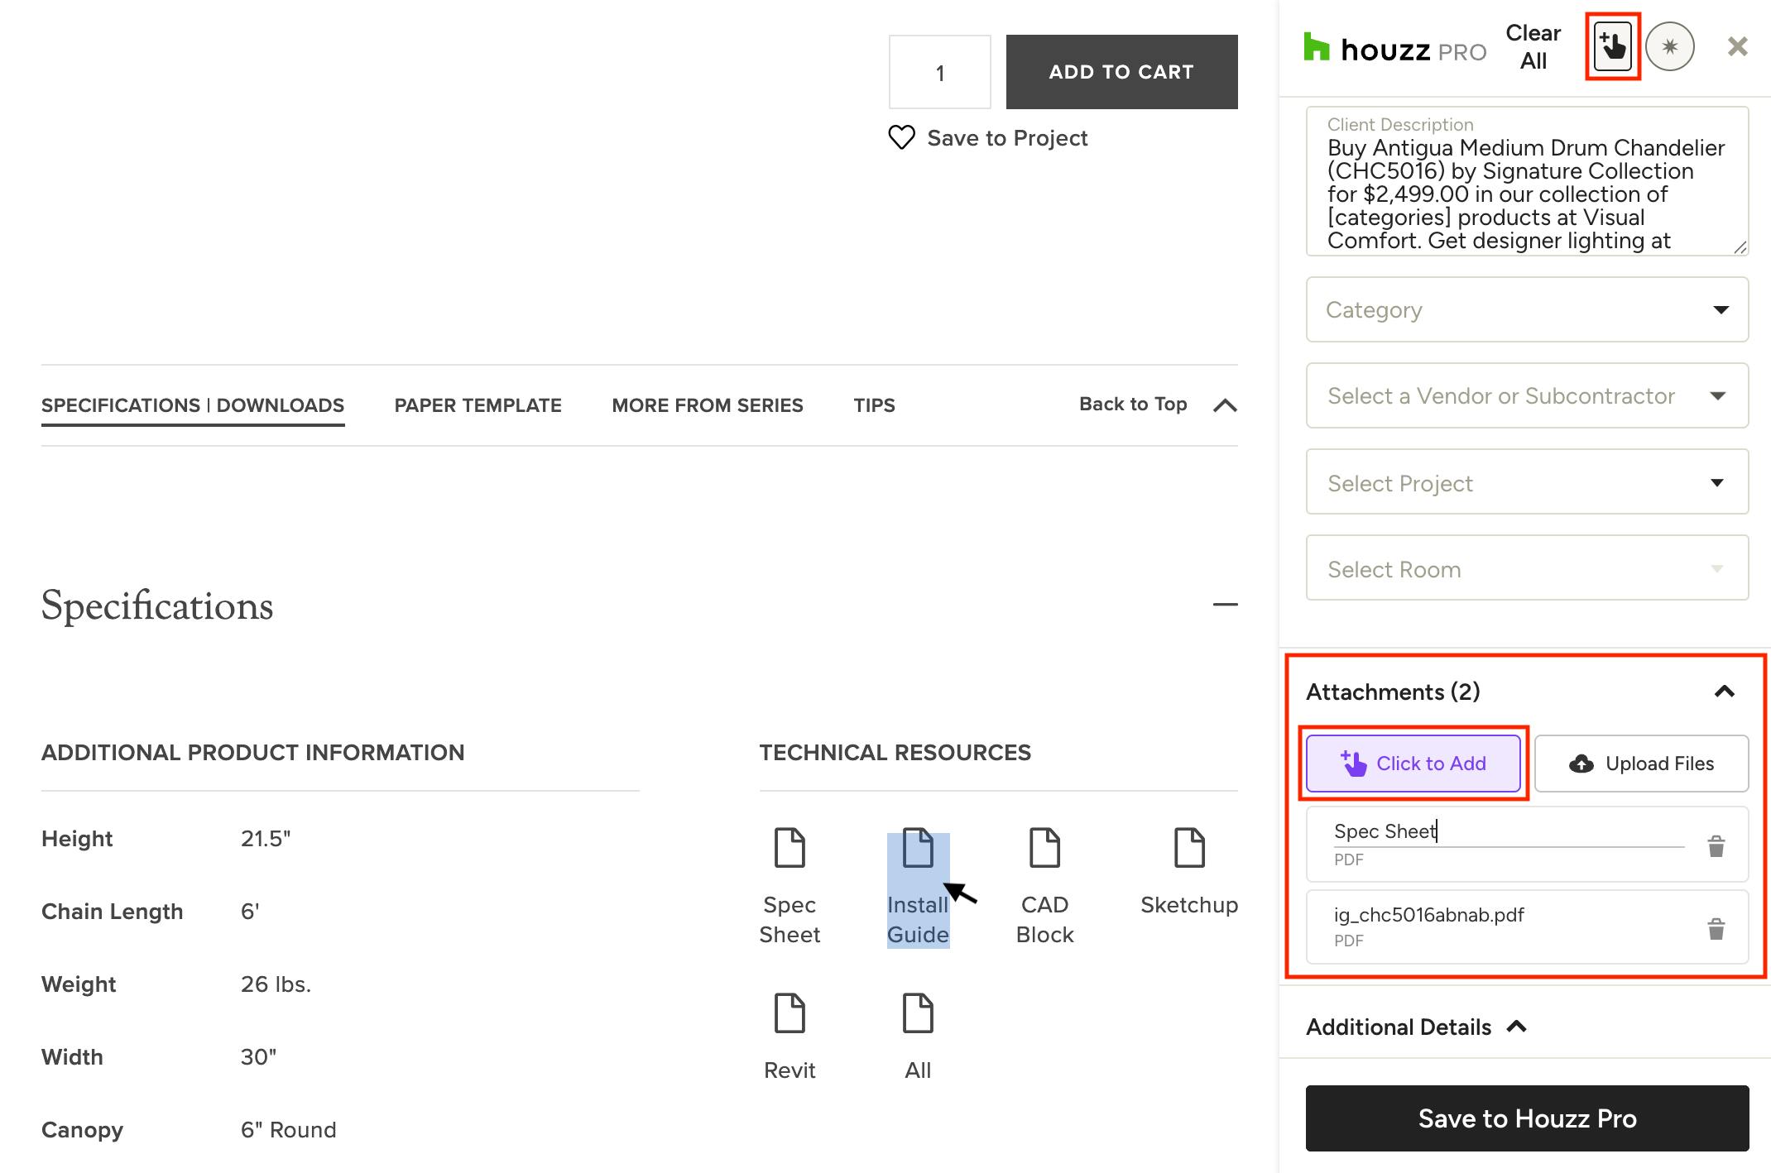Click the Sketchup resource label
Viewport: 1771px width, 1173px height.
click(x=1189, y=905)
